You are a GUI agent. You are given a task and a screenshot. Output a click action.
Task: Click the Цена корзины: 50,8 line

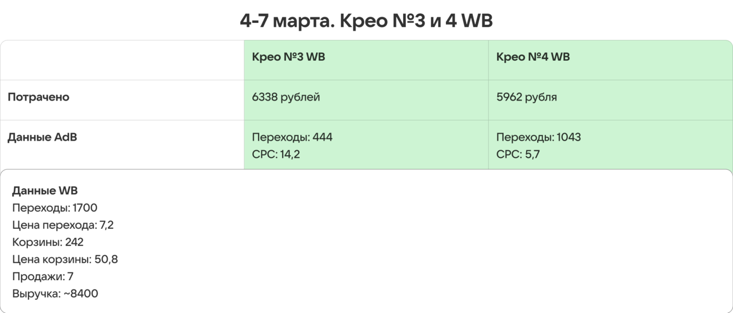click(65, 259)
